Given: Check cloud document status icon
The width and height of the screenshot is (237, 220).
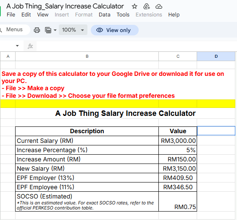Looking at the screenshot, I should tap(159, 6).
